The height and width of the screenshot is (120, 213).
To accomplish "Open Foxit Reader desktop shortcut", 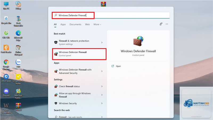I will 6,49.
